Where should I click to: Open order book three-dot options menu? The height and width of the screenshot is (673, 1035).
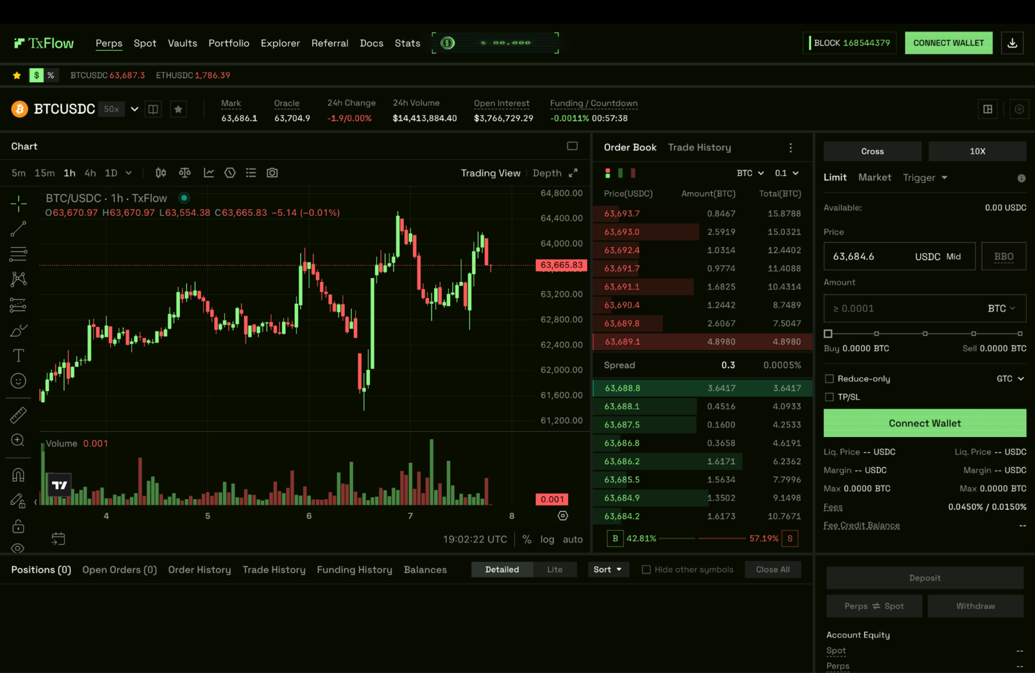790,147
